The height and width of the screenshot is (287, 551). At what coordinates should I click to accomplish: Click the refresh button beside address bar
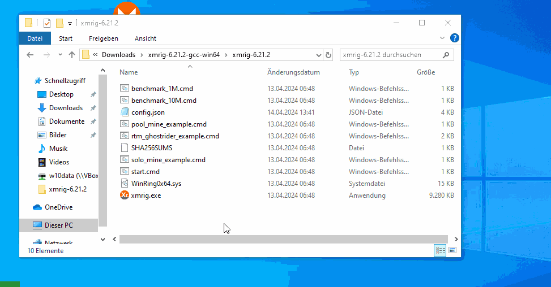pyautogui.click(x=328, y=55)
